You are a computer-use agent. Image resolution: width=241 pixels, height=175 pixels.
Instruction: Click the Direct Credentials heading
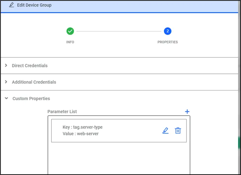30,66
